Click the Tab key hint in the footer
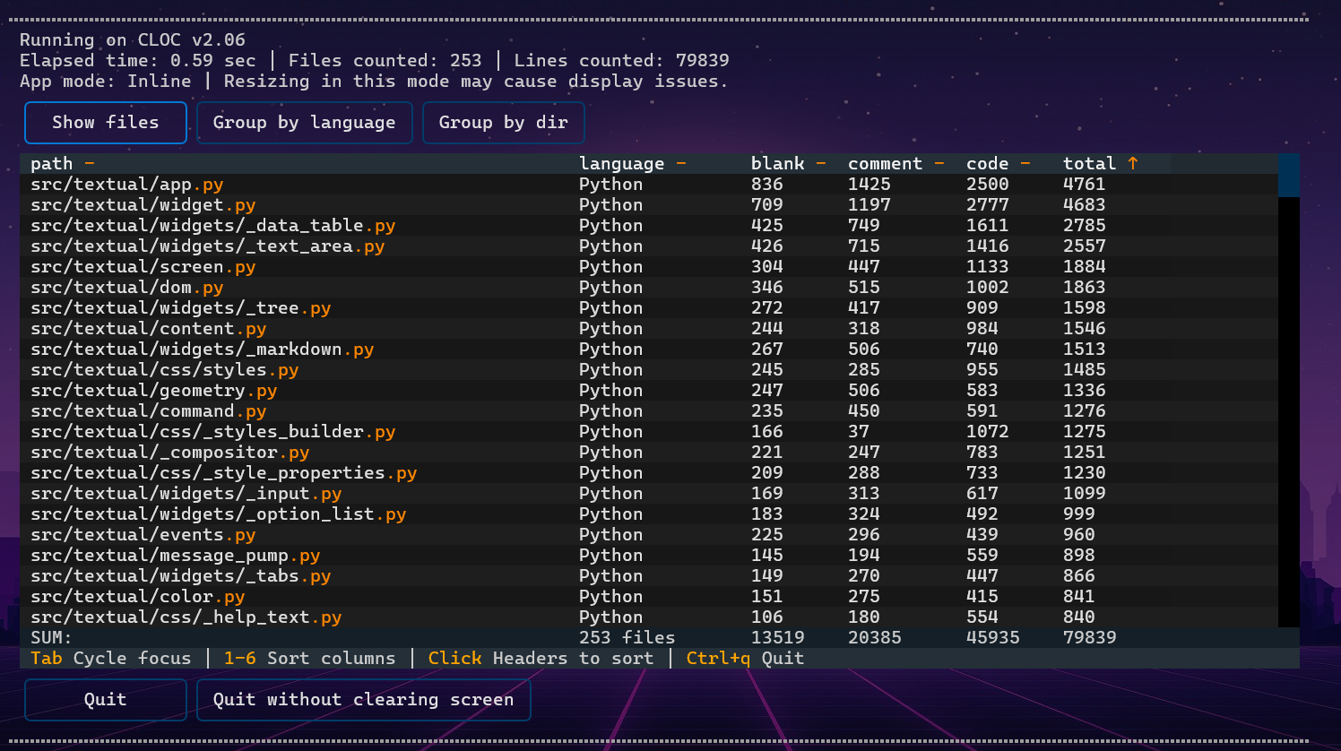1341x751 pixels. tap(46, 658)
